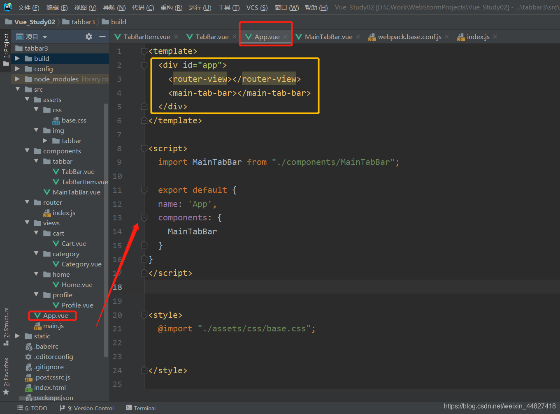Close the TabBarItem.vue tab
This screenshot has width=560, height=414.
coord(176,37)
